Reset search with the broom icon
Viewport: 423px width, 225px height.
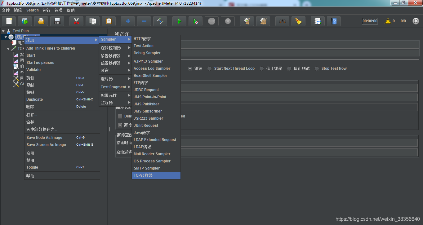pyautogui.click(x=298, y=21)
